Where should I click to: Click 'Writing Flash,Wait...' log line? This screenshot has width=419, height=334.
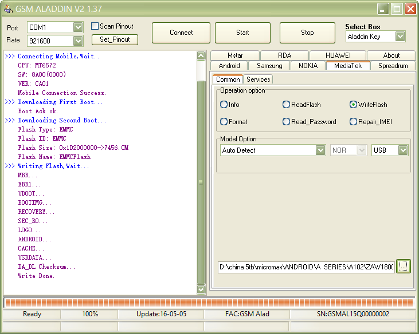coord(53,166)
